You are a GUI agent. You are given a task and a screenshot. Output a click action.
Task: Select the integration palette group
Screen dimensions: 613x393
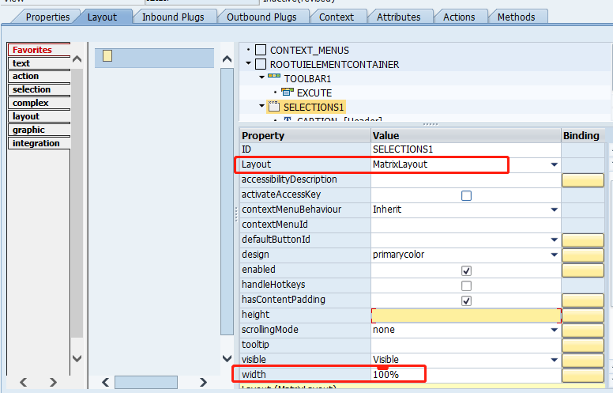coord(38,143)
